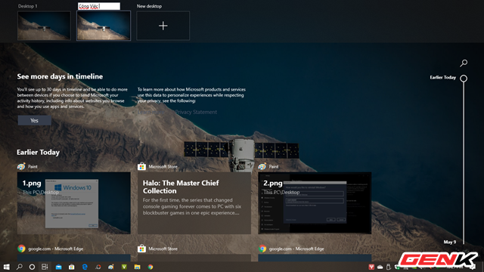The width and height of the screenshot is (484, 272).
Task: Click bottom row "Microsoft Store" text
Action: pyautogui.click(x=163, y=249)
